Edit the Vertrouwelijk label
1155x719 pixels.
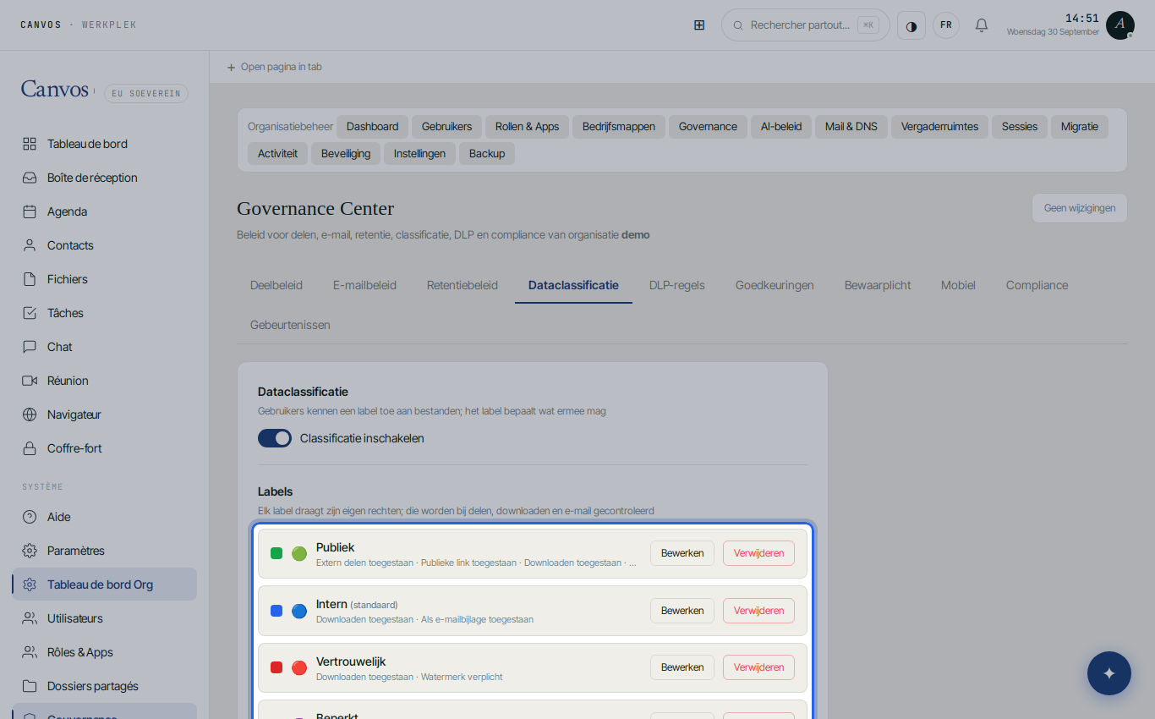(682, 667)
